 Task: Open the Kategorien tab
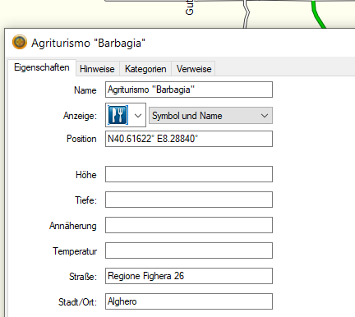point(145,69)
